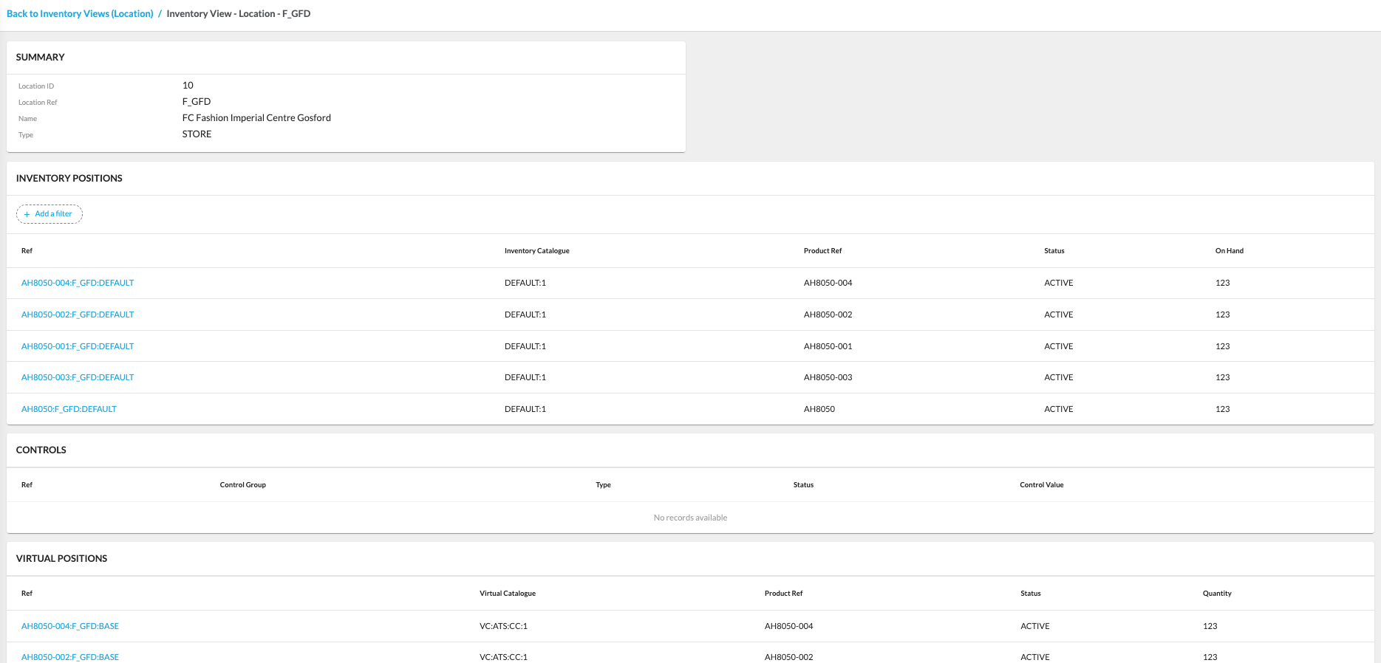Screen dimensions: 1381x663
Task: Click the Control Group column header
Action: [242, 485]
